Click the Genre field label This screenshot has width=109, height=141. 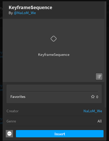pyautogui.click(x=11, y=121)
